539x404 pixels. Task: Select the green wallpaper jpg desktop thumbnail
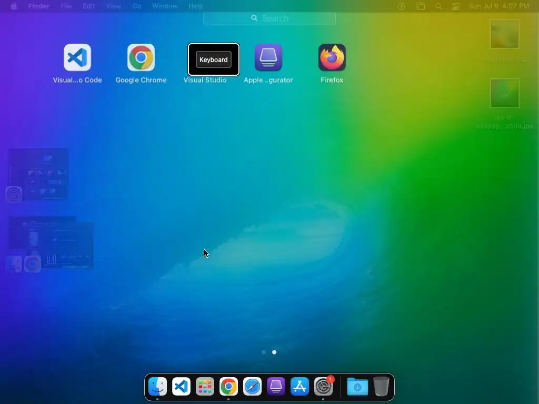505,93
